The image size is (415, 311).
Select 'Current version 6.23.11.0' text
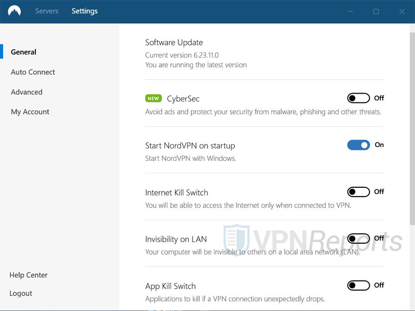[182, 55]
